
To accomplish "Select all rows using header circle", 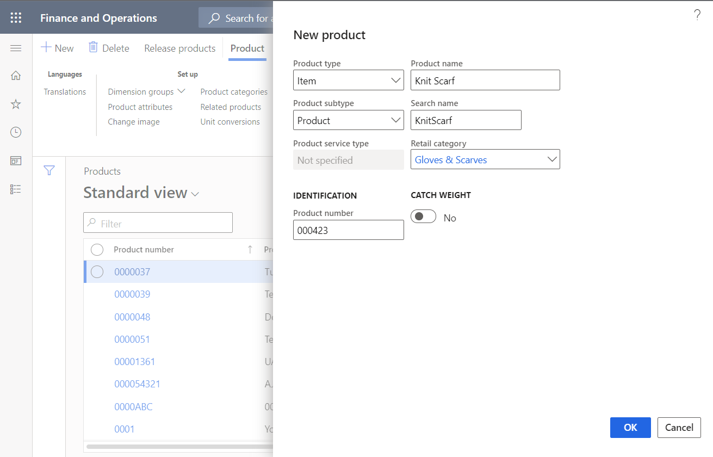I will pyautogui.click(x=97, y=250).
